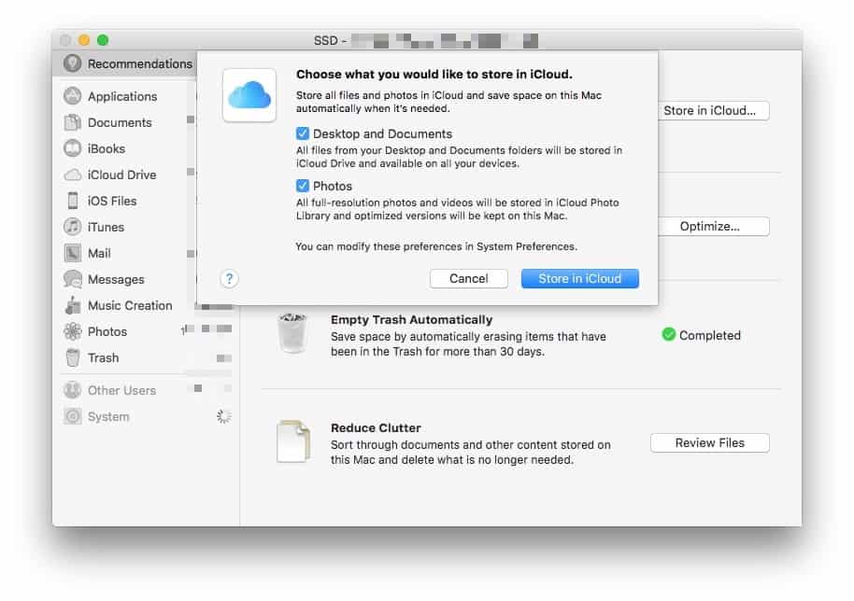Screen dimensions: 854x601
Task: Open the help question mark button
Action: (x=230, y=278)
